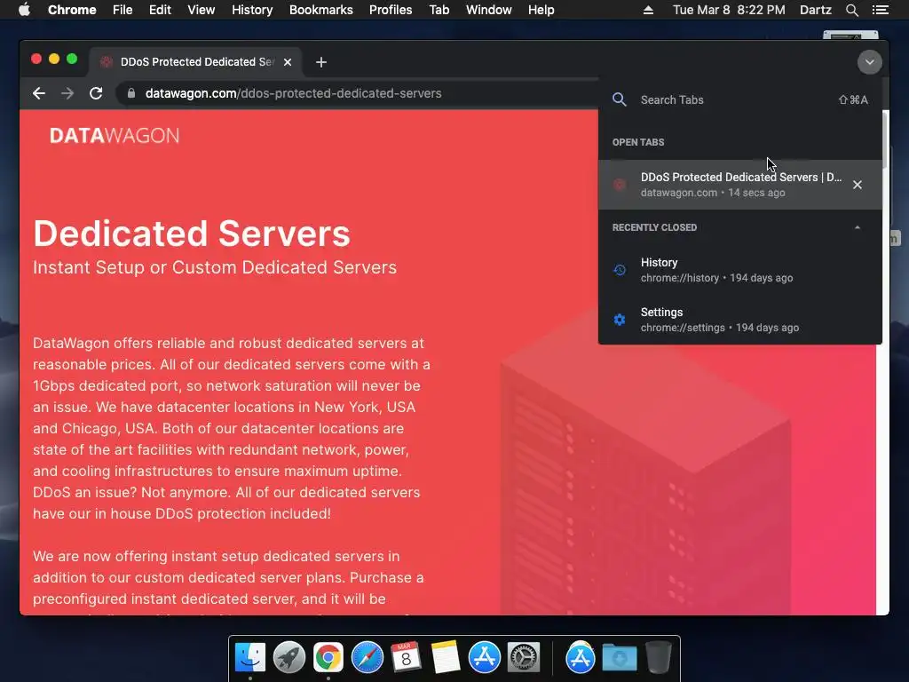Open the Trash in the dock
Image resolution: width=909 pixels, height=682 pixels.
tap(658, 657)
